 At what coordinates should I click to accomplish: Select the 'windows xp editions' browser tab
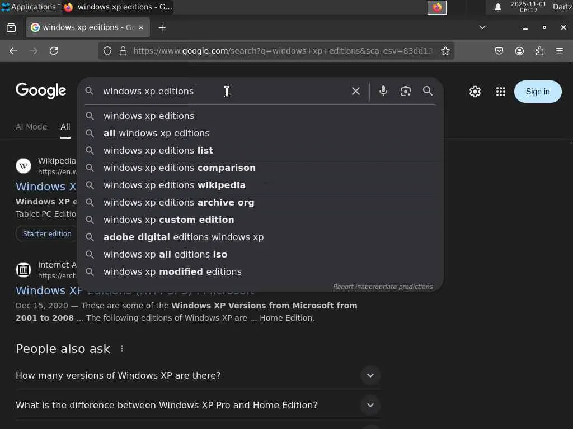[x=88, y=27]
